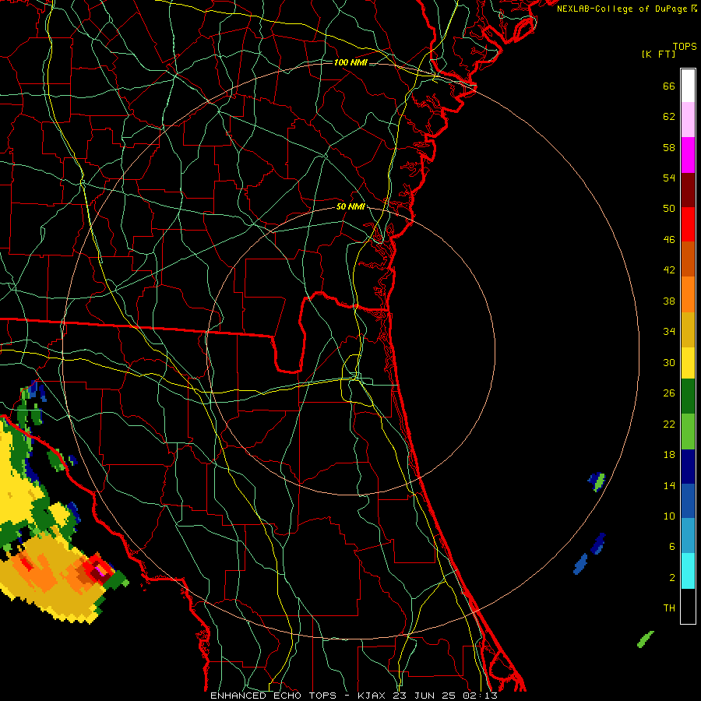Click the navy 22 kft legend swatch

688,467
